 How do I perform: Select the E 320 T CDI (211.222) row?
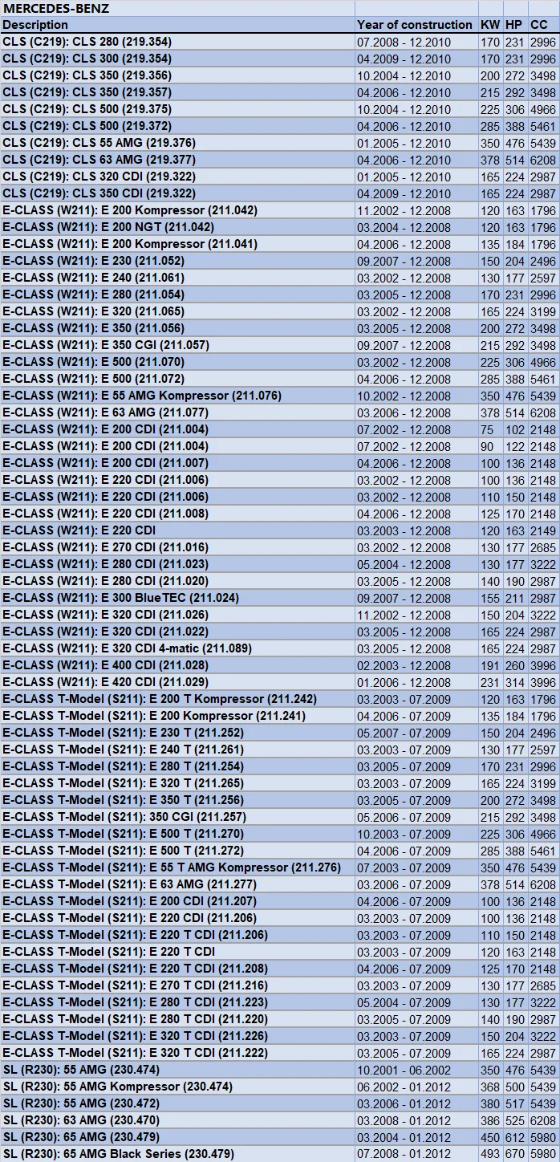point(280,1053)
